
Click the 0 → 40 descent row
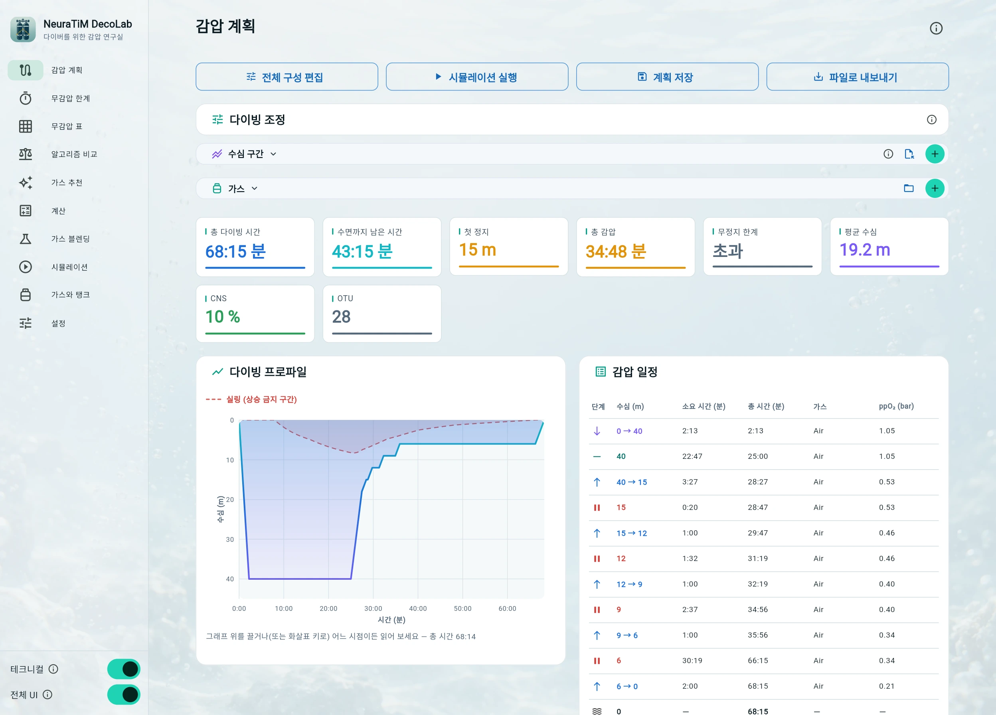[764, 431]
